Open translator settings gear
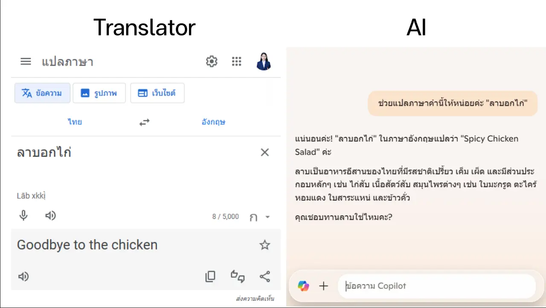 point(212,61)
